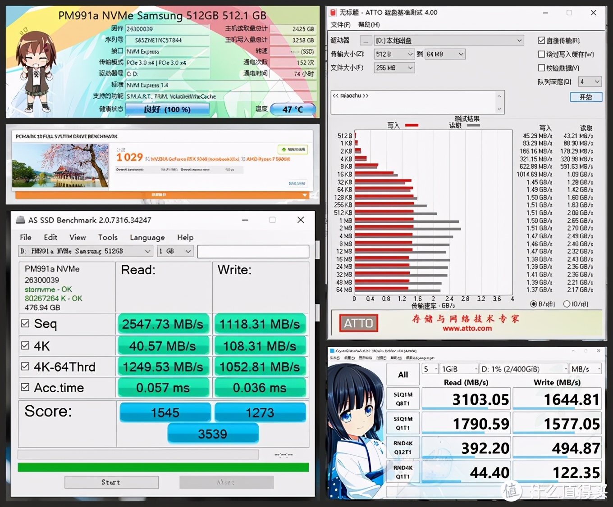This screenshot has width=613, height=507.
Task: Open the test count dropdown showing 5
Action: coord(430,369)
